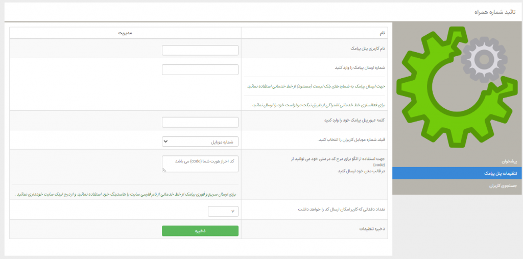Click the verification code message template textarea
Viewport: 523px width, 259px height.
pyautogui.click(x=200, y=163)
